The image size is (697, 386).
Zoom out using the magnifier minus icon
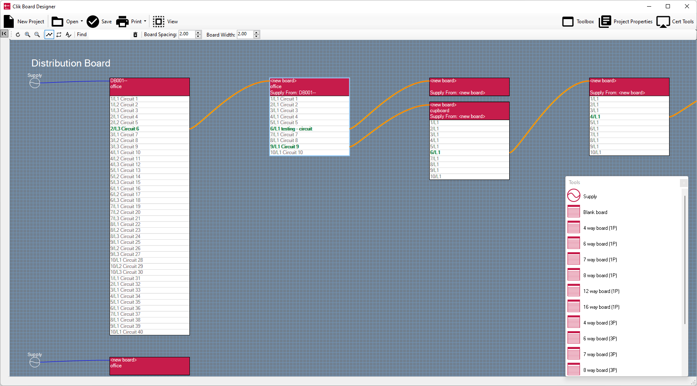(x=37, y=35)
